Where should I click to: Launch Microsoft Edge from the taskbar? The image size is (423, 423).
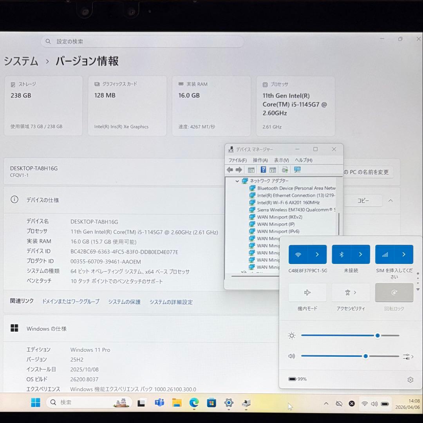click(194, 403)
